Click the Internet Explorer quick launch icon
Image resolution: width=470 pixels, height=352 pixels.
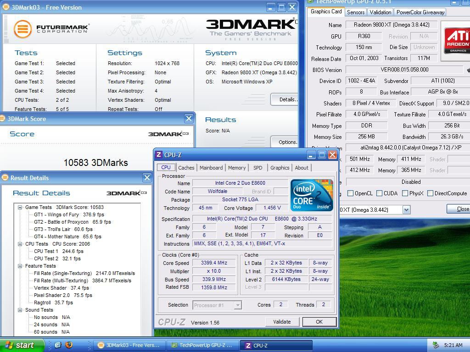58,345
